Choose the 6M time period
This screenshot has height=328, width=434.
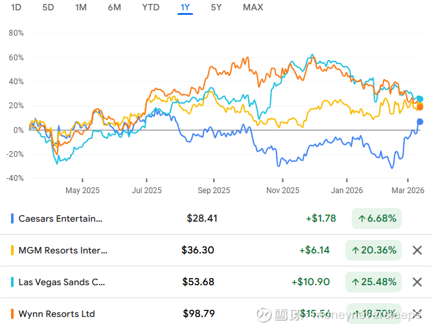[115, 8]
